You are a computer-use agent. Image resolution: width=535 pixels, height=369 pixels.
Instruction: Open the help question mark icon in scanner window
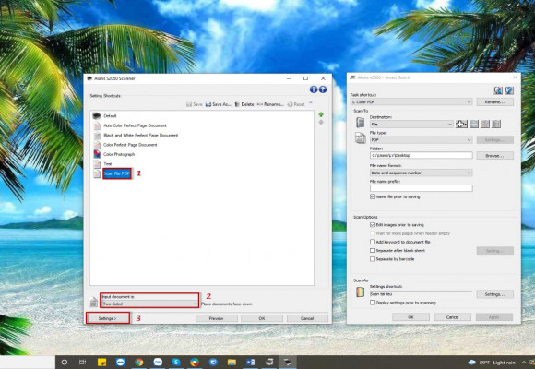click(x=323, y=89)
